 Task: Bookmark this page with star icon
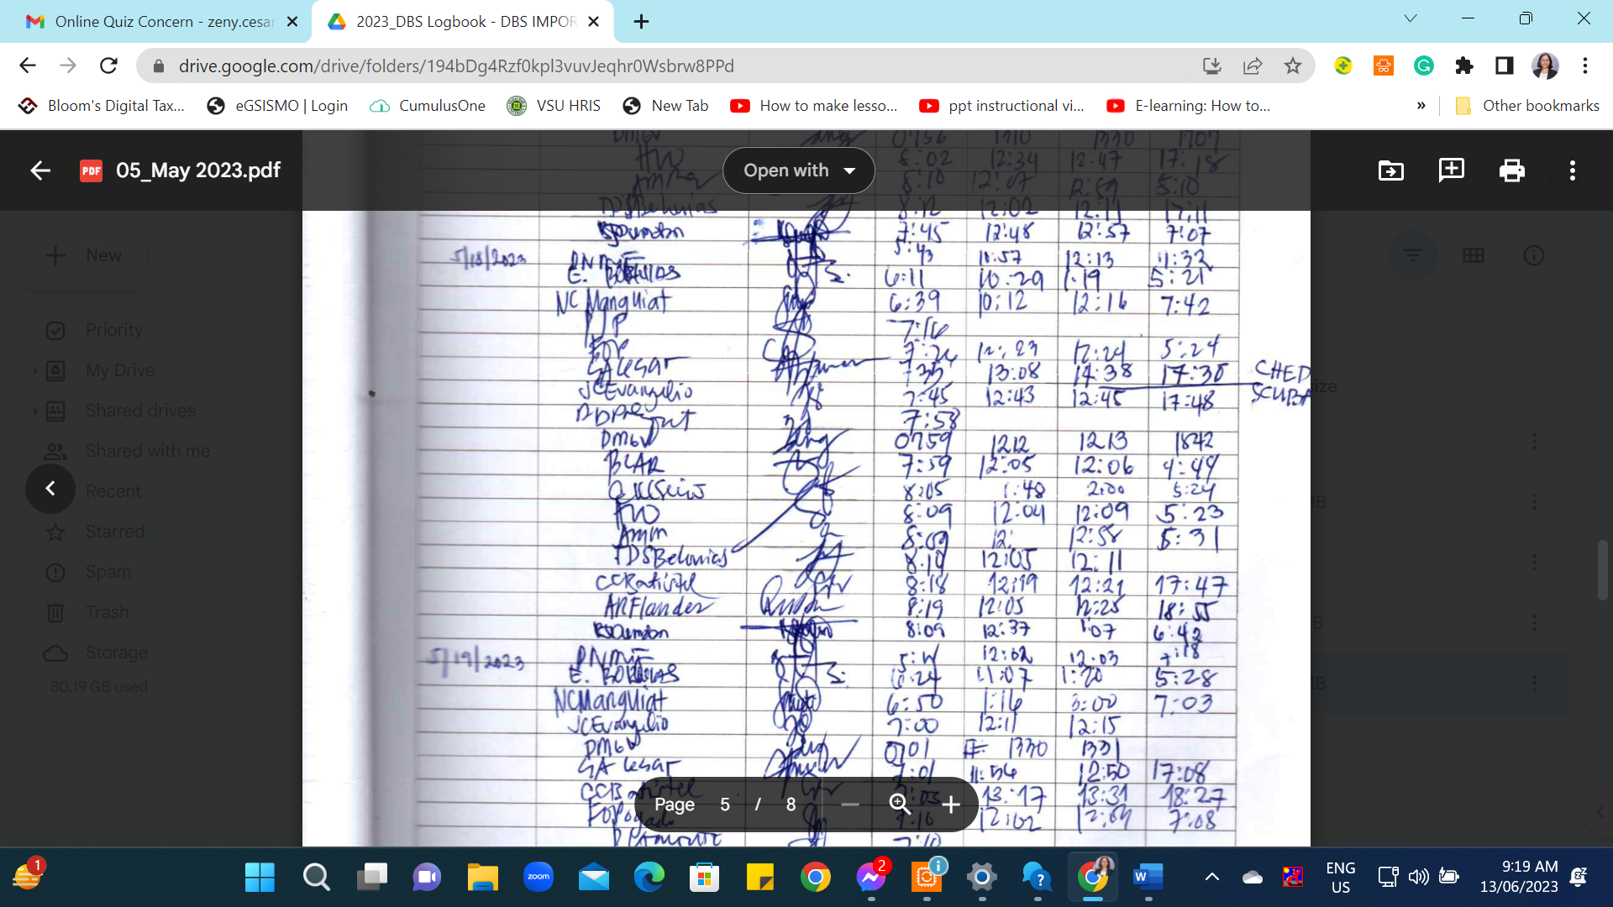coord(1292,66)
